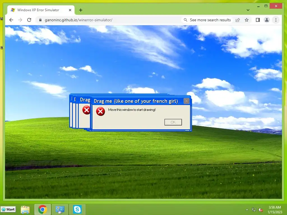Open Control Panel taskbar icon
The width and height of the screenshot is (287, 215).
pos(60,209)
